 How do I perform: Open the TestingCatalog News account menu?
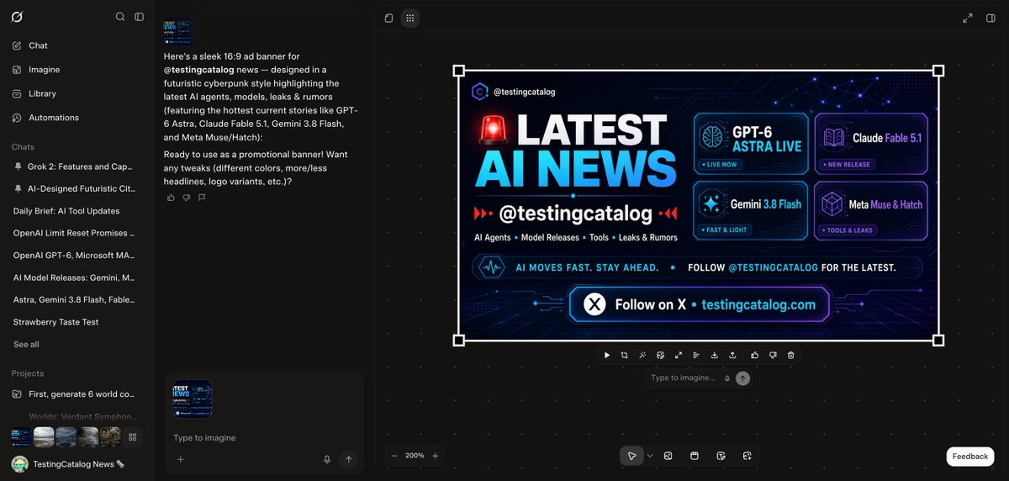[68, 464]
